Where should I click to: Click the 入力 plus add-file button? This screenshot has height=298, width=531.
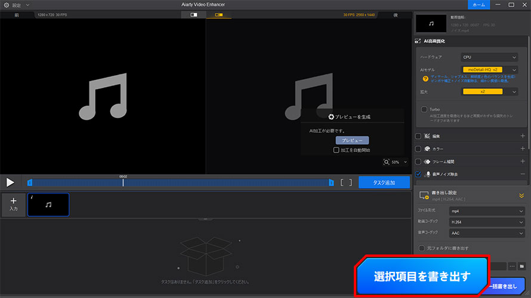(13, 204)
